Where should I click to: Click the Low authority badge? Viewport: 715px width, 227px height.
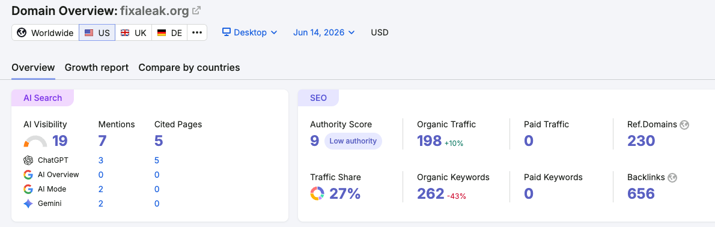point(353,141)
